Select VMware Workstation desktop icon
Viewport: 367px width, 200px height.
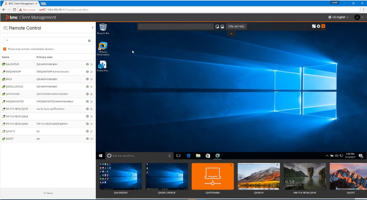coord(103,49)
